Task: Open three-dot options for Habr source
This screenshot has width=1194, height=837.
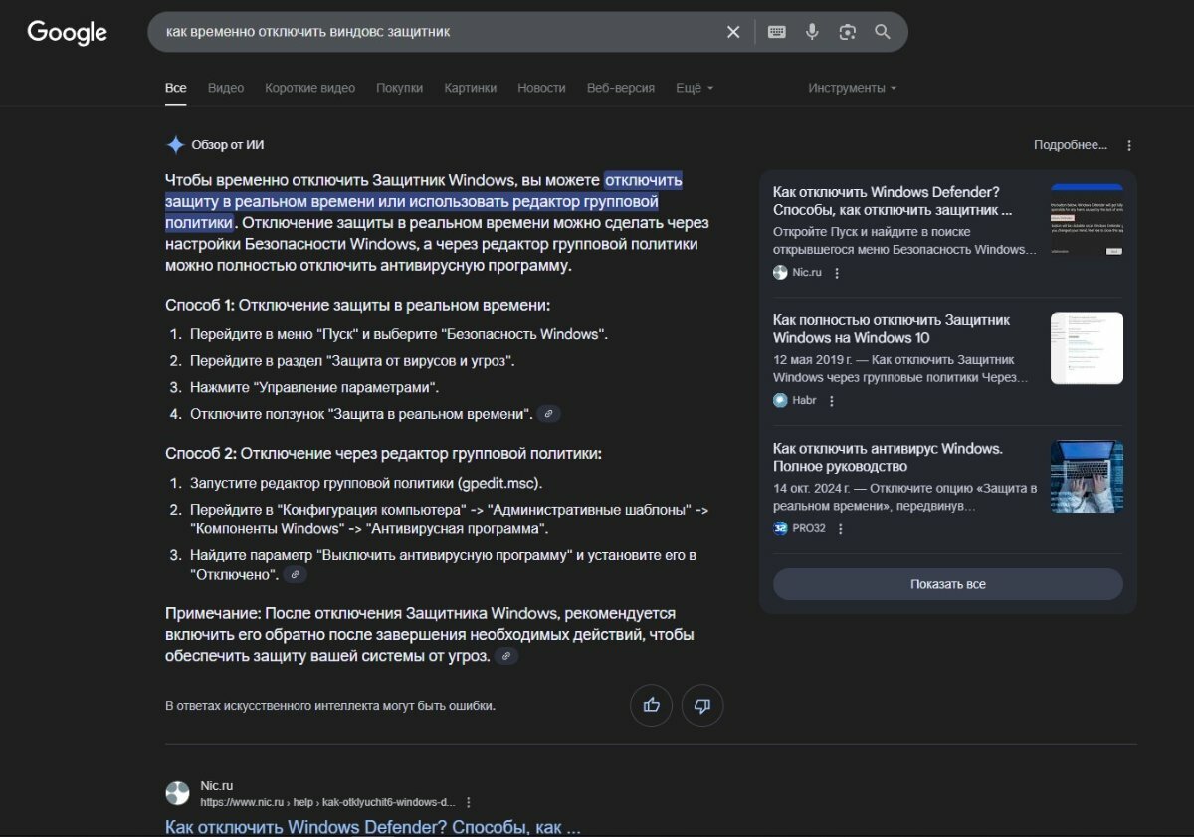Action: pyautogui.click(x=832, y=401)
